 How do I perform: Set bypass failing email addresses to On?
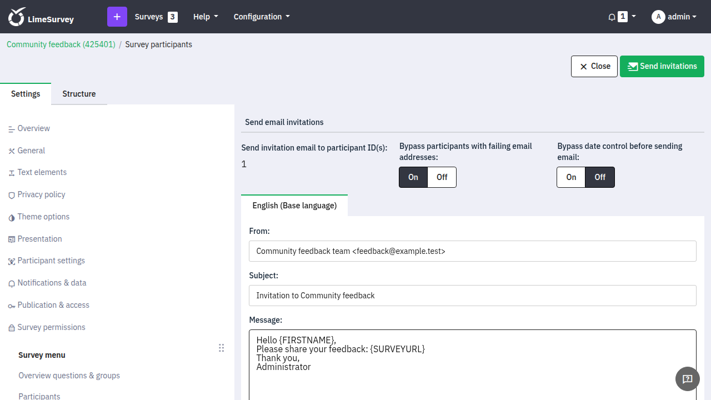(413, 177)
